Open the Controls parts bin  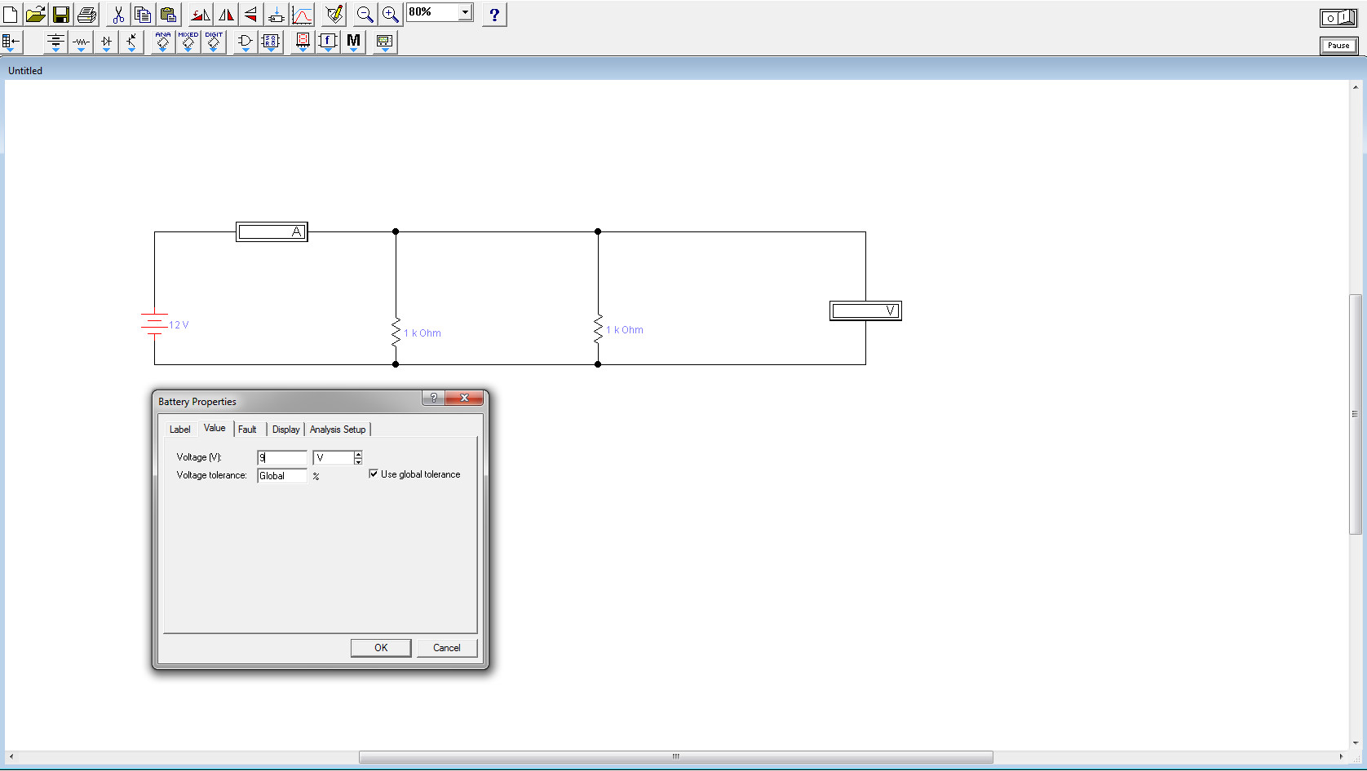click(x=328, y=42)
